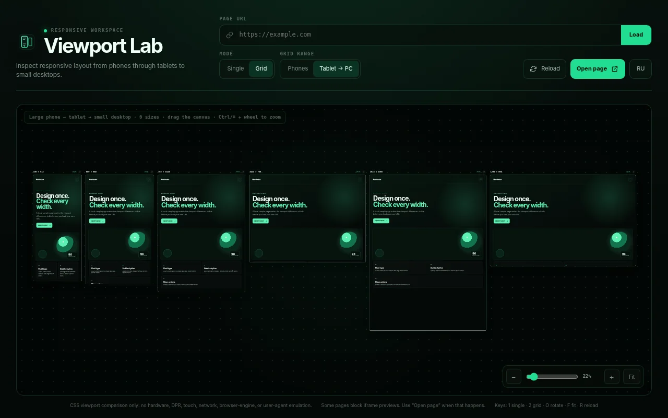Click the "RESPONSIVE WORKSPACE" label
668x418 pixels.
pos(87,30)
